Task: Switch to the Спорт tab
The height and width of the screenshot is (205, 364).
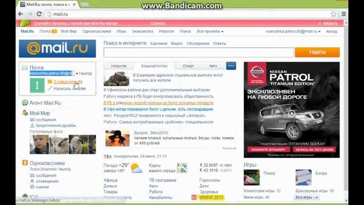Action: 188,66
